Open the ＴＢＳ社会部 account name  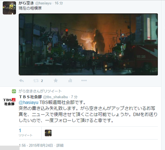30,97
